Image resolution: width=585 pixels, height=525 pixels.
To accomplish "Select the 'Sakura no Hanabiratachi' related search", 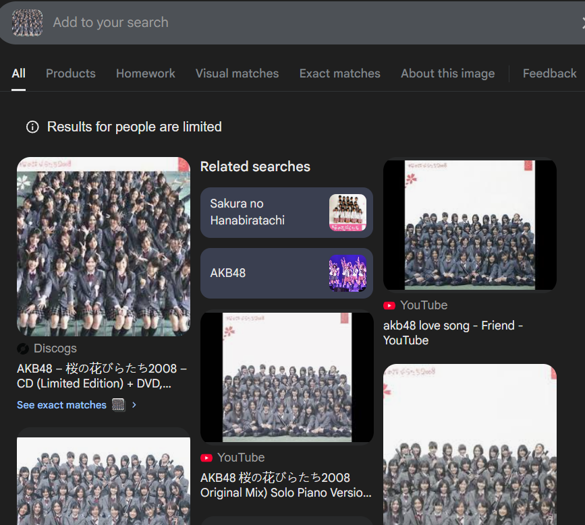I will (x=287, y=212).
